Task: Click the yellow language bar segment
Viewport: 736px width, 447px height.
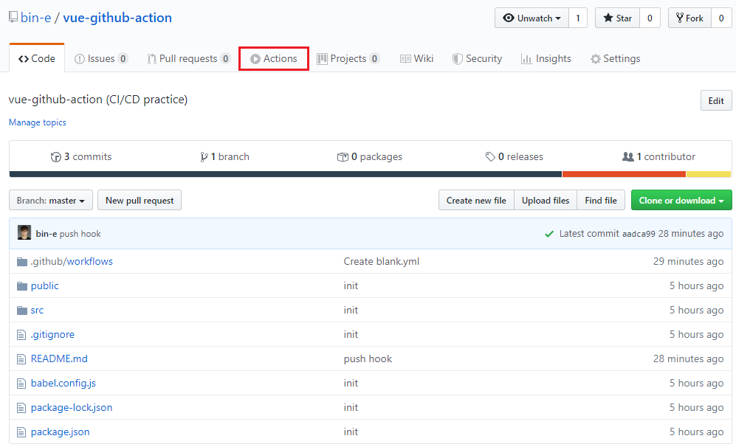Action: tap(709, 175)
